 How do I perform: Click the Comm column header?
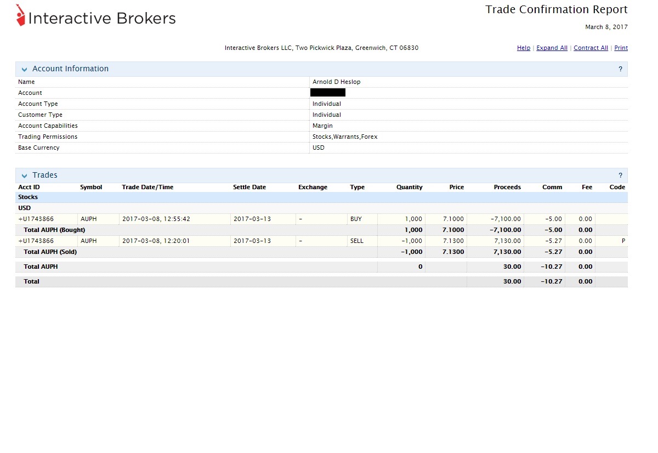coord(552,187)
